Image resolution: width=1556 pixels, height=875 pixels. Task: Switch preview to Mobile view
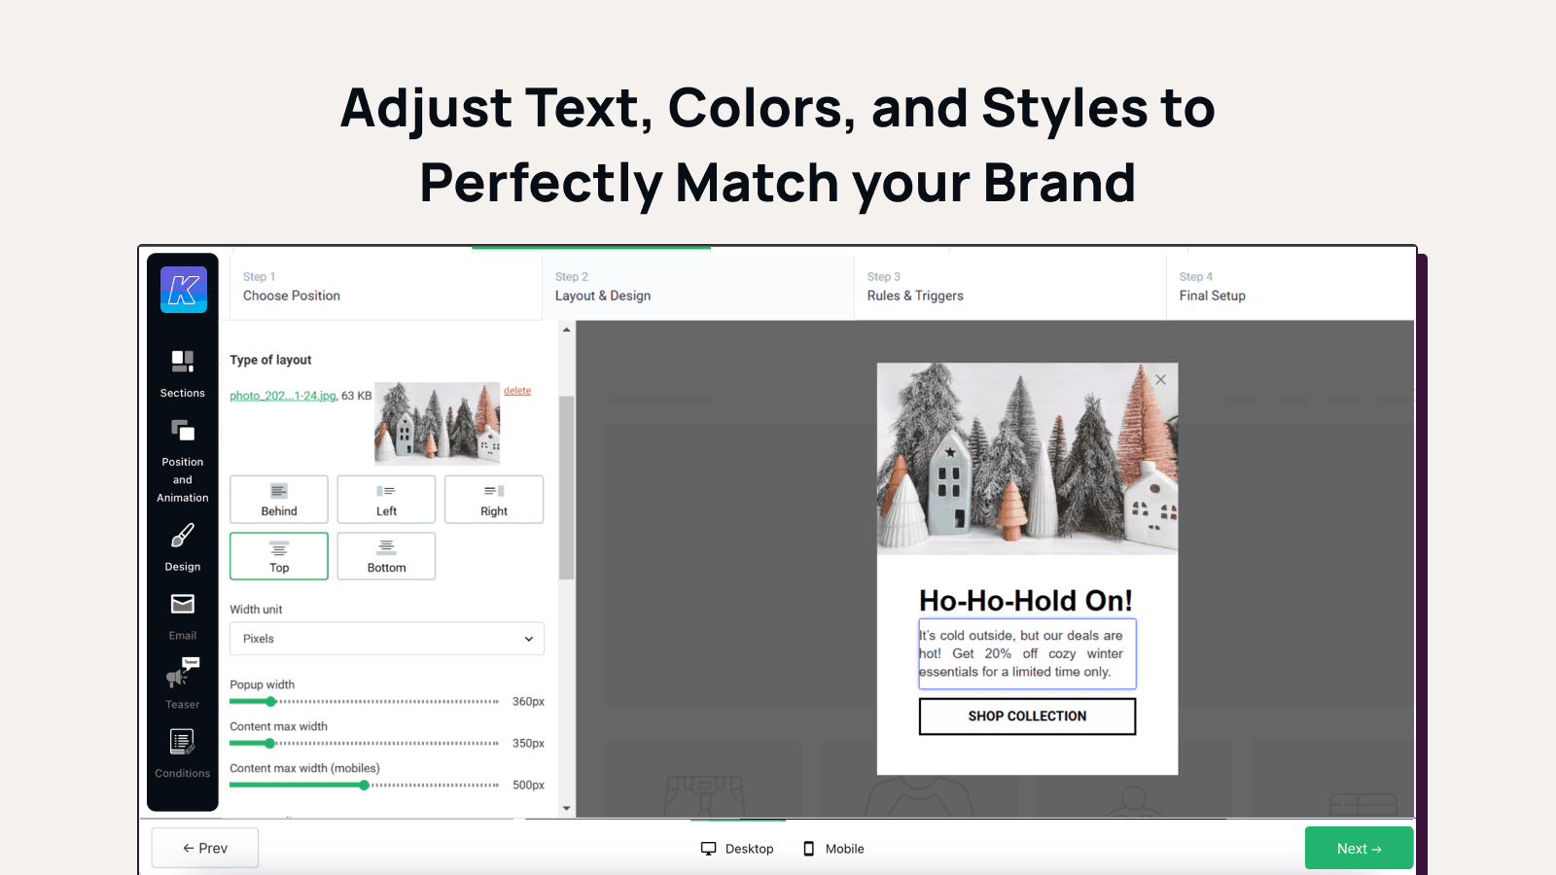(x=833, y=849)
